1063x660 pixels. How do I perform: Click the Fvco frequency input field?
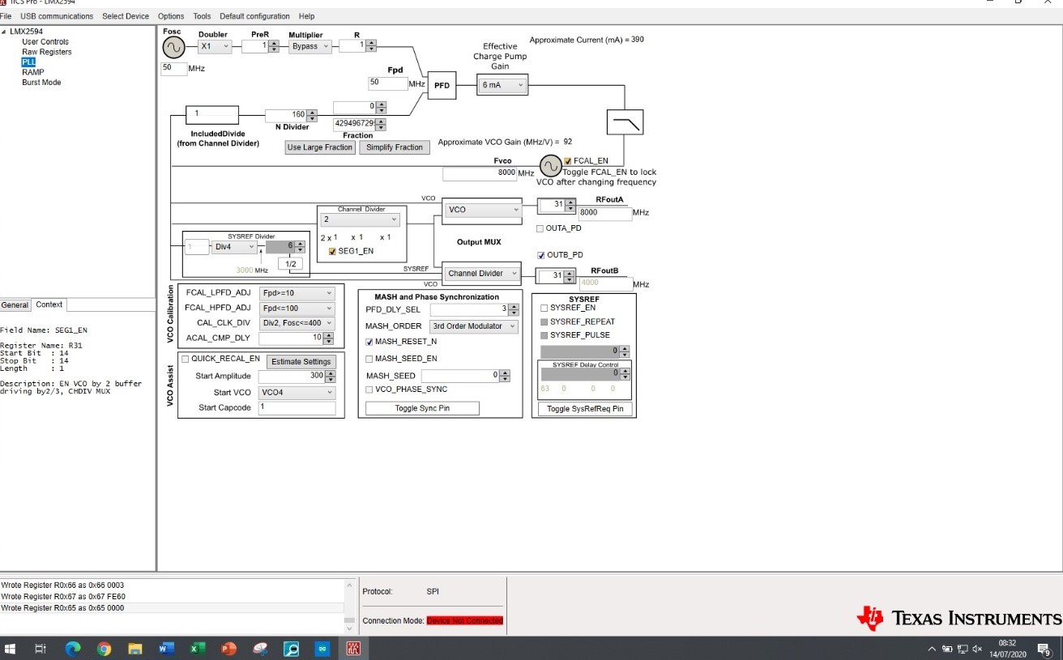coord(480,174)
